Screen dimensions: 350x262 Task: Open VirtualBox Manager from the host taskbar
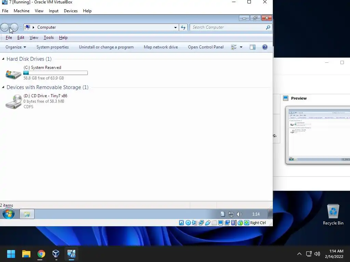[x=56, y=254]
